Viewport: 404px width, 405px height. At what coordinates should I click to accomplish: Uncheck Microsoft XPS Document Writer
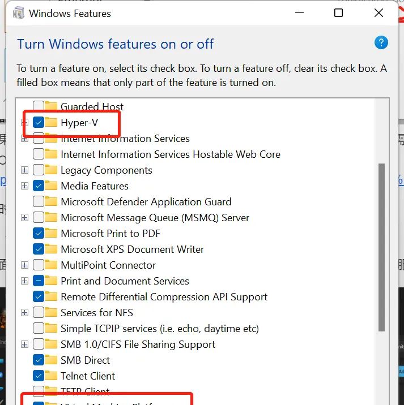click(x=39, y=249)
